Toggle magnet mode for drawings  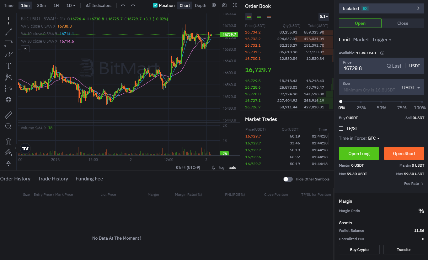(x=8, y=141)
